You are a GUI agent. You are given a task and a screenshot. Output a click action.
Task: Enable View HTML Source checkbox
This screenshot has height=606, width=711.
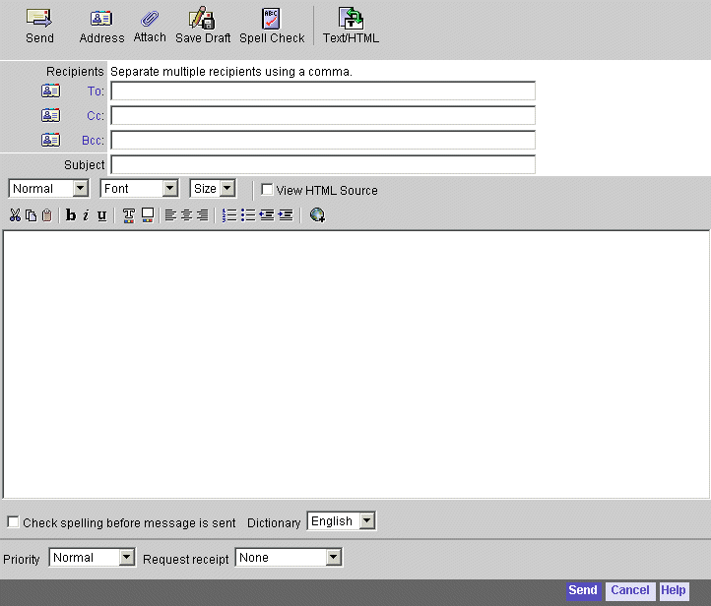tap(267, 189)
